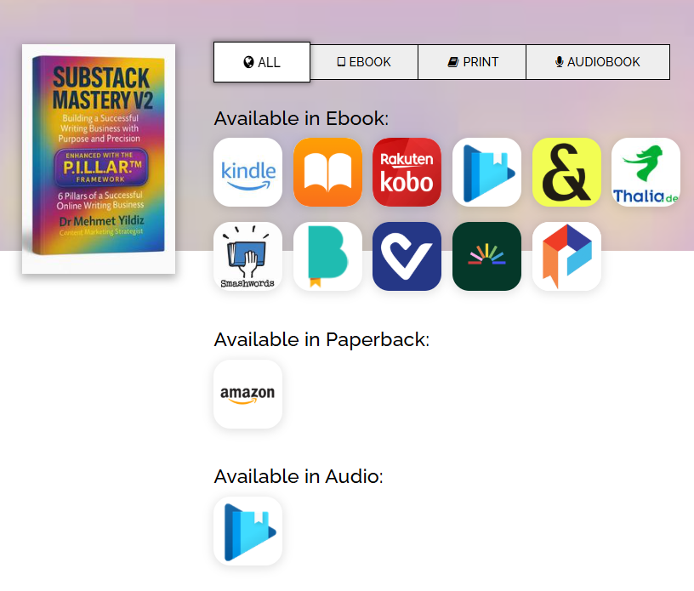The height and width of the screenshot is (591, 694).
Task: Open the Amazon paperback store icon
Action: pos(247,394)
